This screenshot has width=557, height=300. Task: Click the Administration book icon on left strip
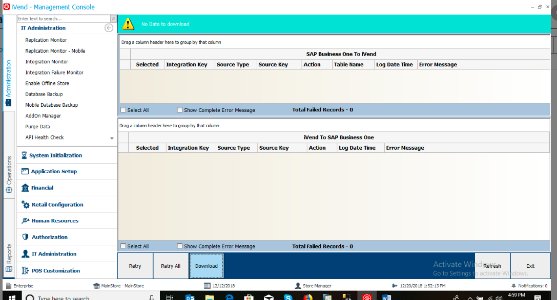[8, 103]
